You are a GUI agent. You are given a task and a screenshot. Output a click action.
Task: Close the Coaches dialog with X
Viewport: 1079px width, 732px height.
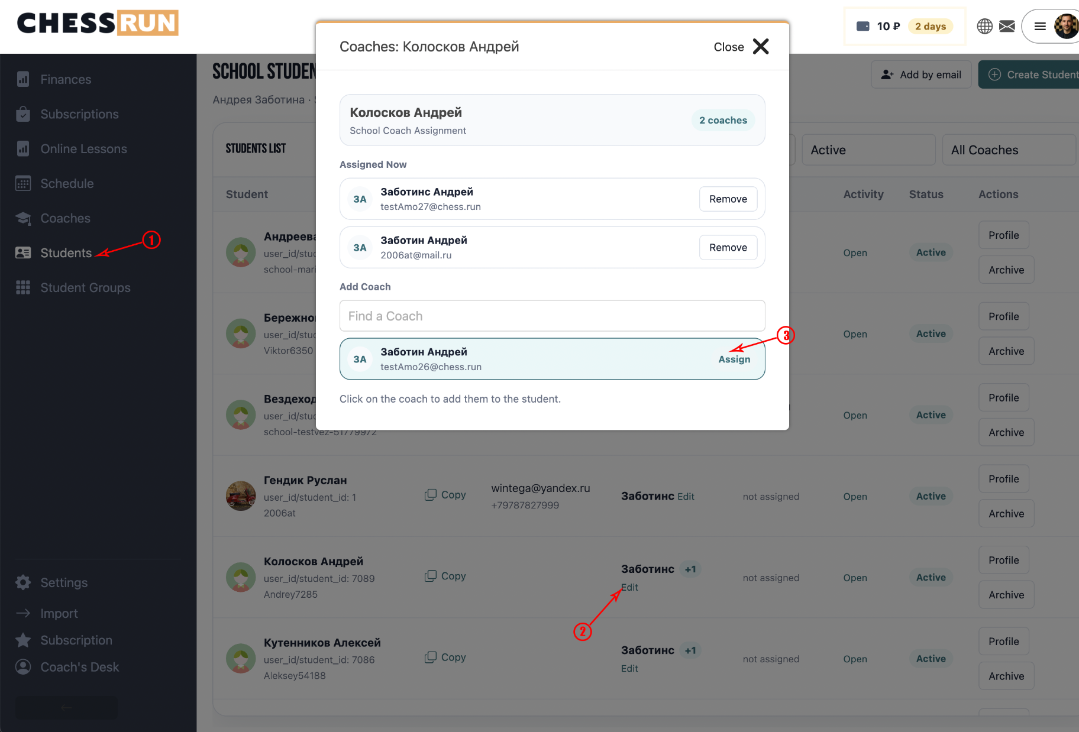761,46
